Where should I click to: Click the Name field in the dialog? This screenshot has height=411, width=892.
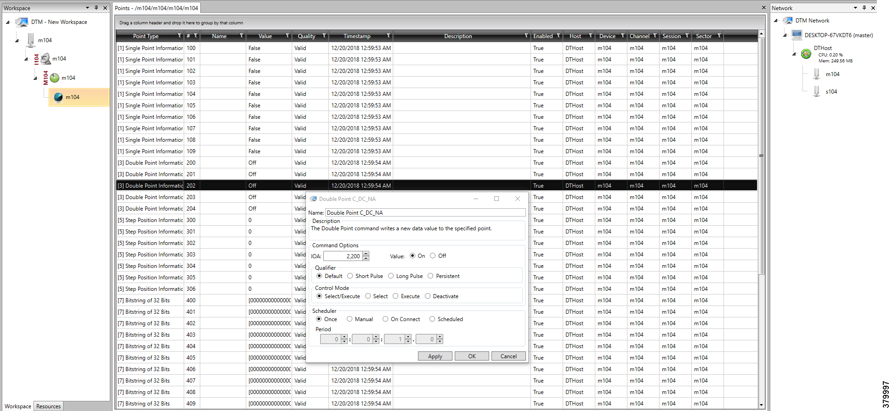(x=425, y=212)
